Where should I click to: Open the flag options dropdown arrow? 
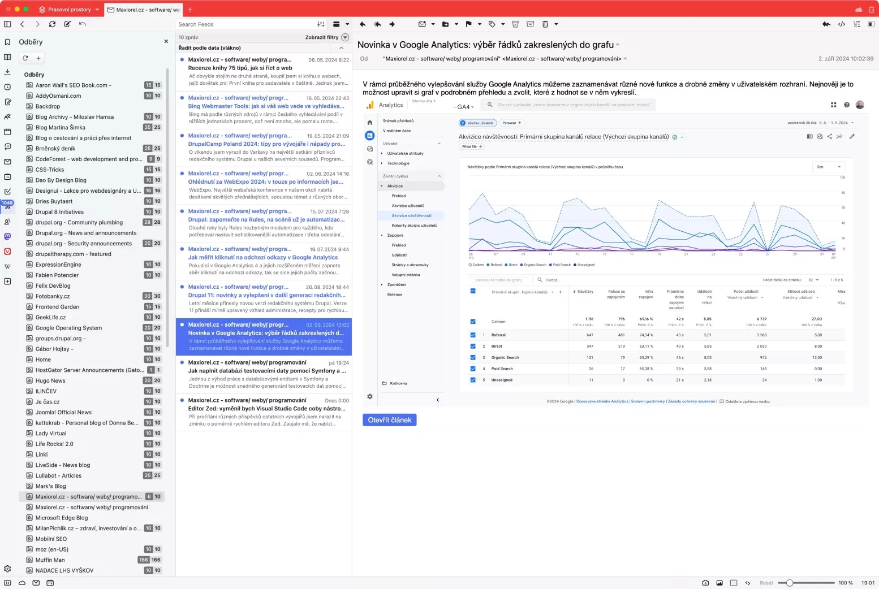tap(480, 24)
